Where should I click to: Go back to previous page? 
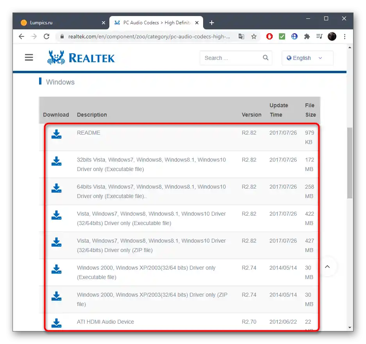click(21, 36)
